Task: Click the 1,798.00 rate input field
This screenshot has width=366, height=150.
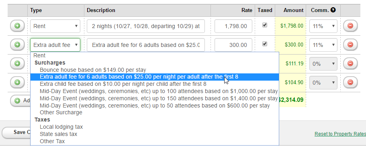Action: coord(233,26)
